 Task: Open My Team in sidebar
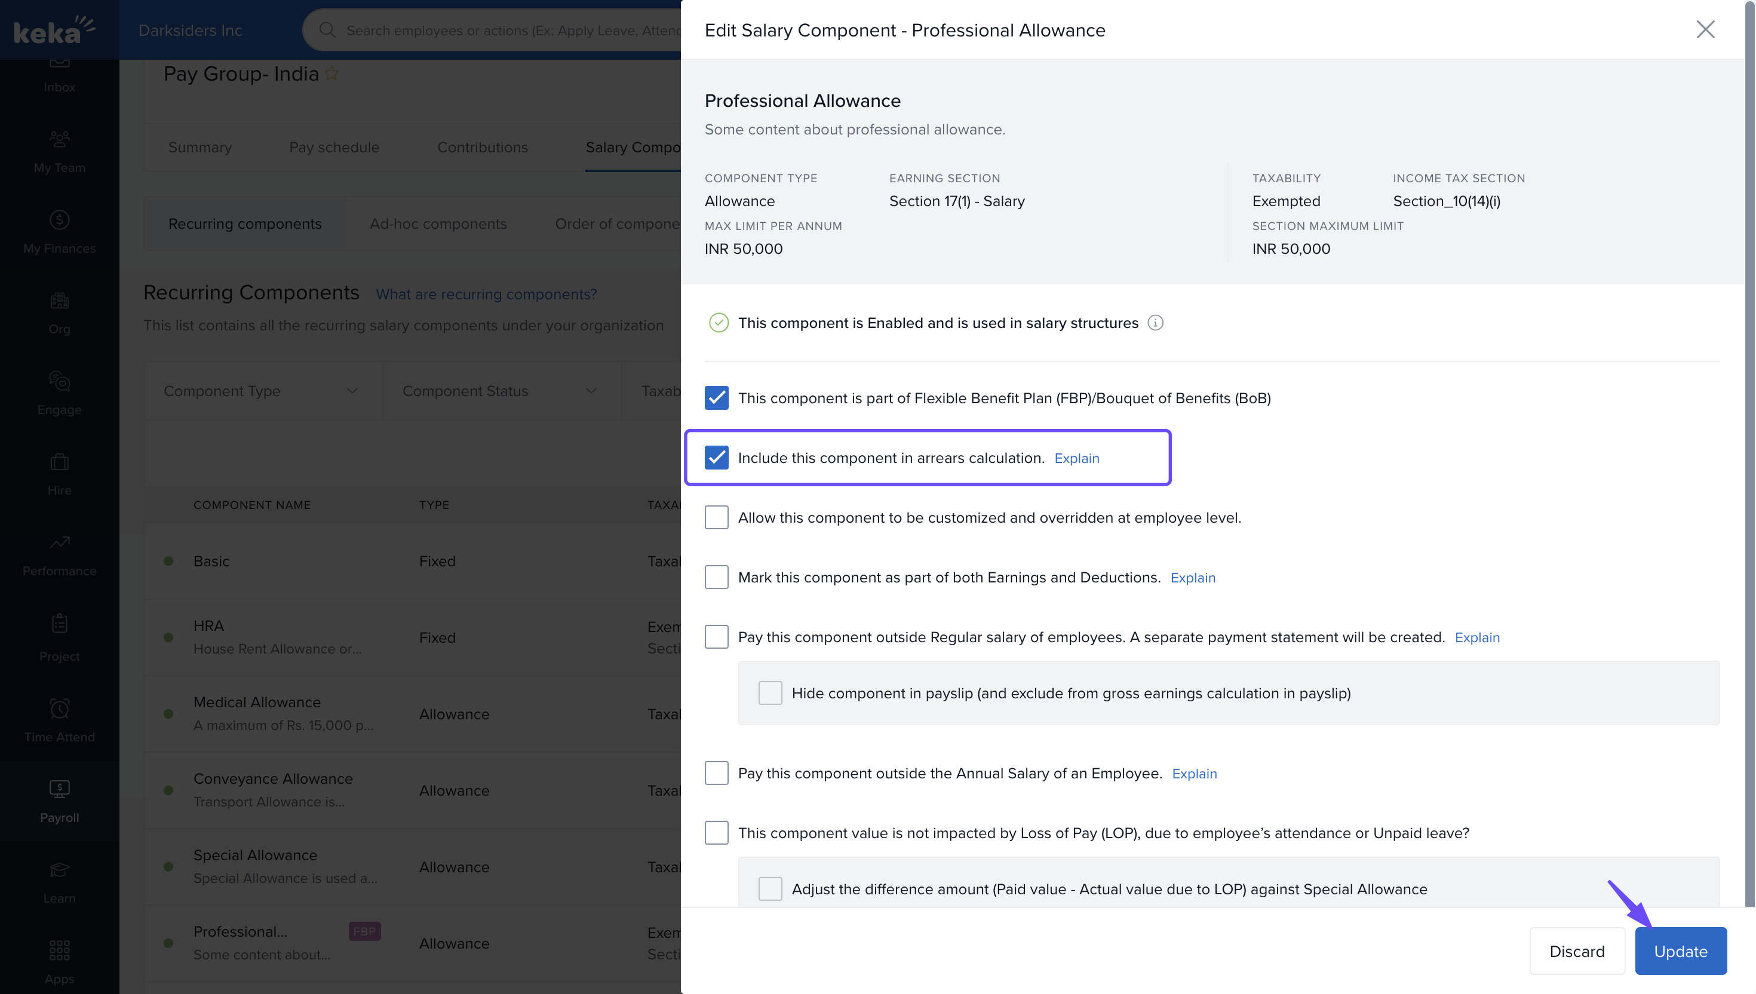click(59, 152)
